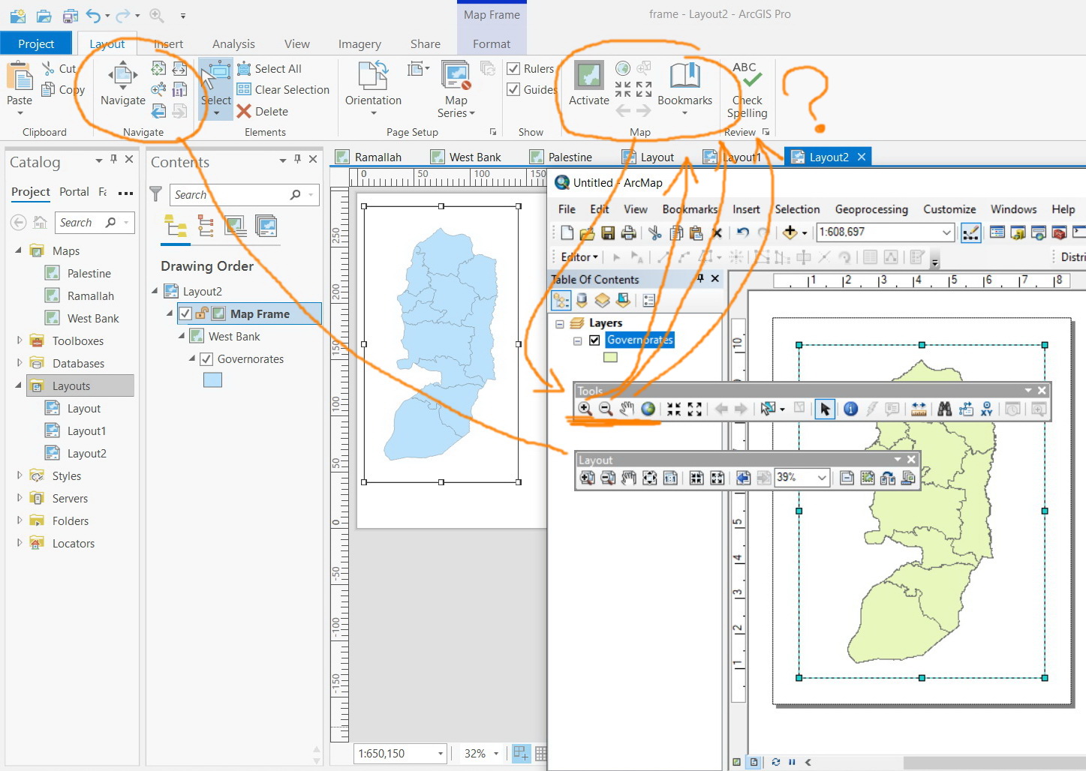Click Check Spelling in the Review group
This screenshot has width=1086, height=771.
coord(748,90)
